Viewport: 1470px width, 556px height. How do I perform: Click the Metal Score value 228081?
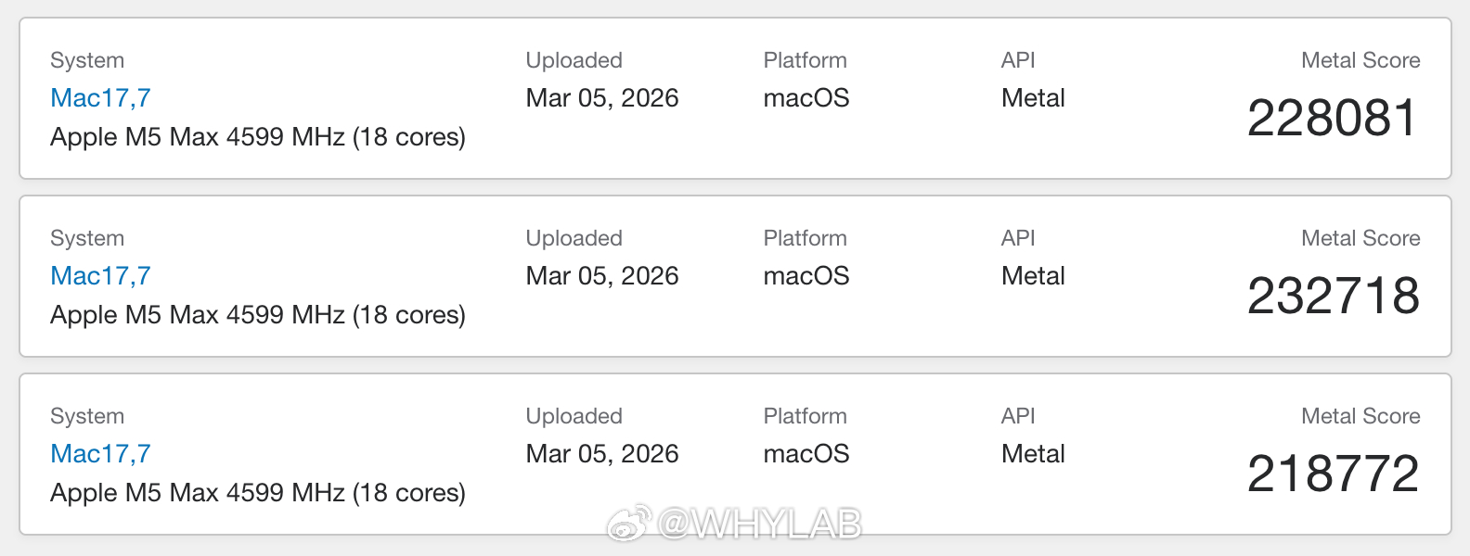click(x=1333, y=119)
